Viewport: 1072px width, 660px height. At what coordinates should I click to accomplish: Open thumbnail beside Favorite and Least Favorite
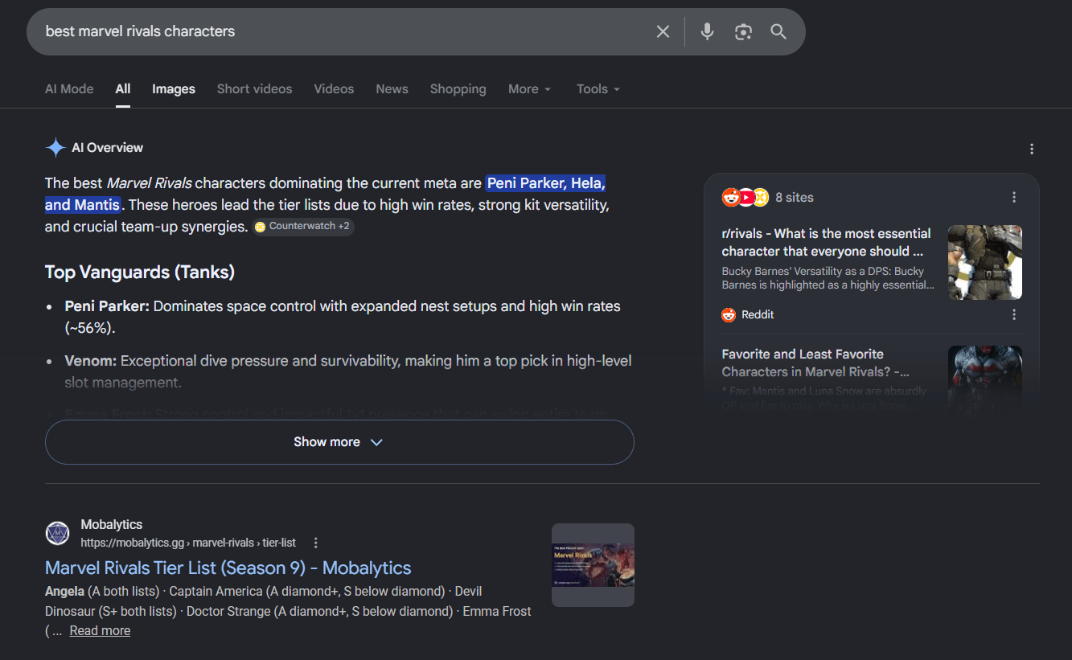(x=985, y=378)
